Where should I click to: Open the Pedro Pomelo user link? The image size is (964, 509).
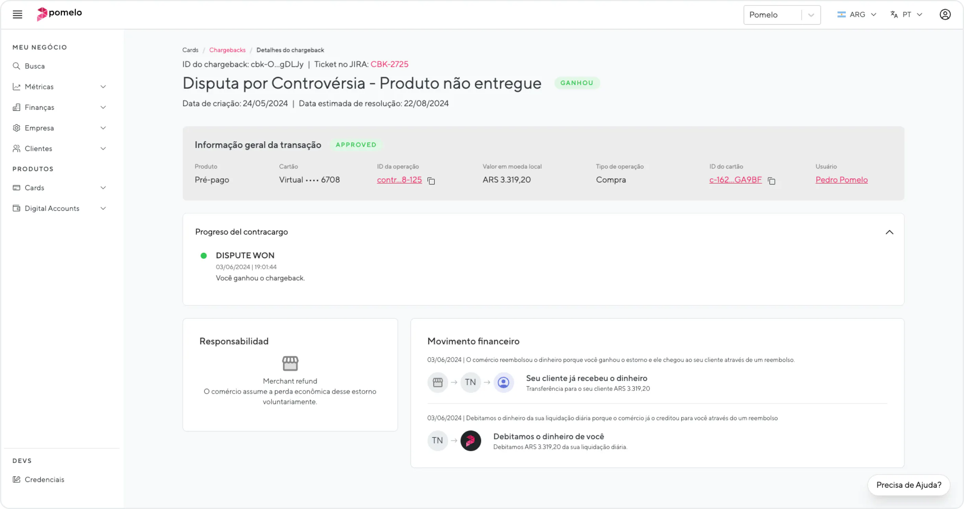click(x=841, y=180)
